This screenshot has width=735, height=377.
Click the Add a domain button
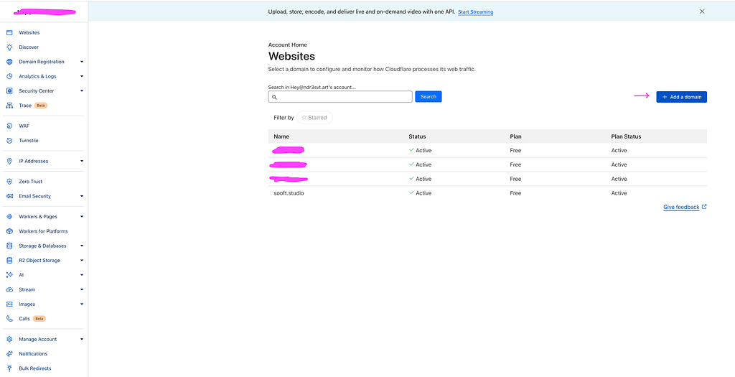pos(682,97)
